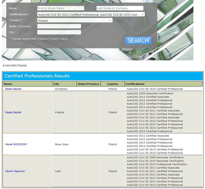The image size is (205, 189).
Task: Open the Country dropdown showing Poland
Action: click(x=75, y=20)
